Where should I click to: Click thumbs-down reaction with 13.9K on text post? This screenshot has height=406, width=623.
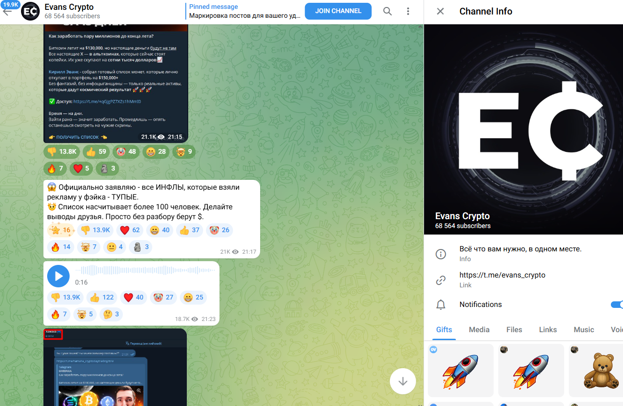tap(96, 230)
